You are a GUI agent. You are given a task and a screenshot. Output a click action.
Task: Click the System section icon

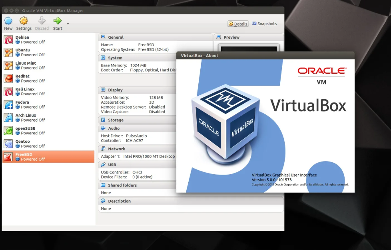pos(103,58)
